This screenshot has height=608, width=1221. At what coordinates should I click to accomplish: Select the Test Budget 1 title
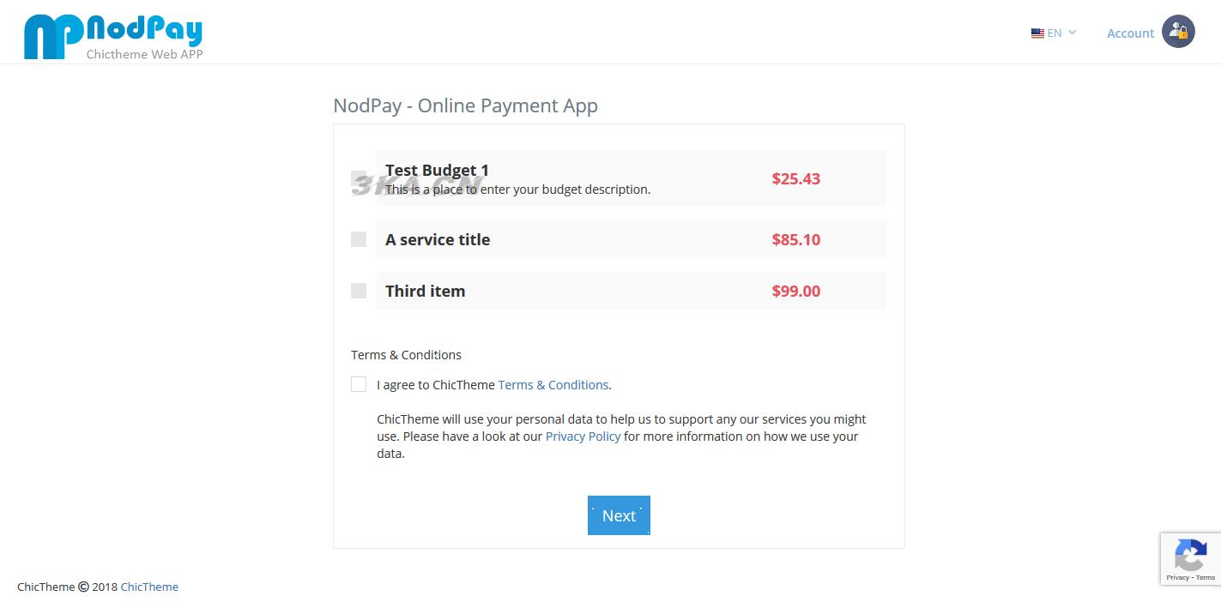pos(437,170)
